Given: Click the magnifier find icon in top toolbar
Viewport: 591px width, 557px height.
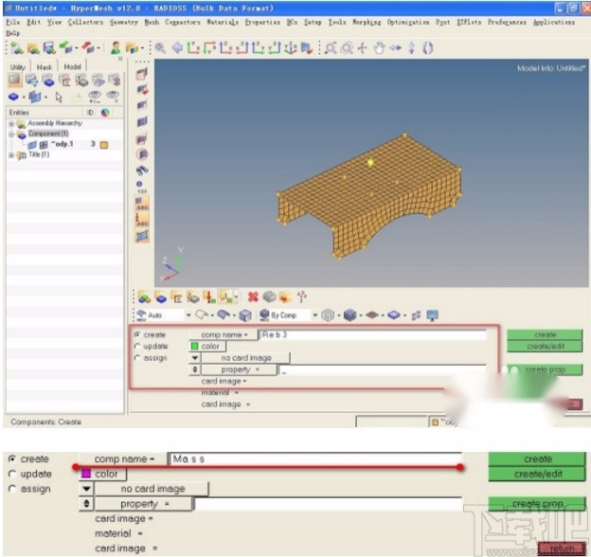Looking at the screenshot, I should (x=160, y=48).
